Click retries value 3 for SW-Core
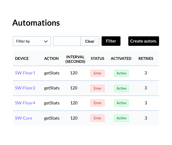172x145 pixels. (x=146, y=118)
